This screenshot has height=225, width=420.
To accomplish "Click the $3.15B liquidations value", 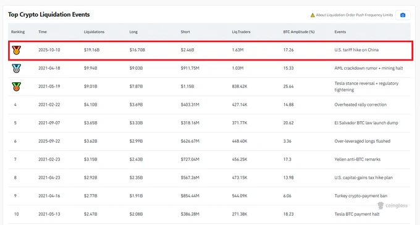I will 90,159.
